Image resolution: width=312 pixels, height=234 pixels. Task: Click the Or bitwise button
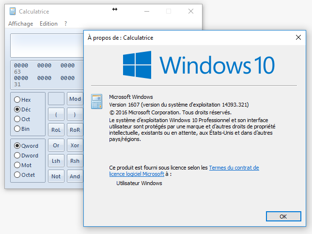(56, 145)
